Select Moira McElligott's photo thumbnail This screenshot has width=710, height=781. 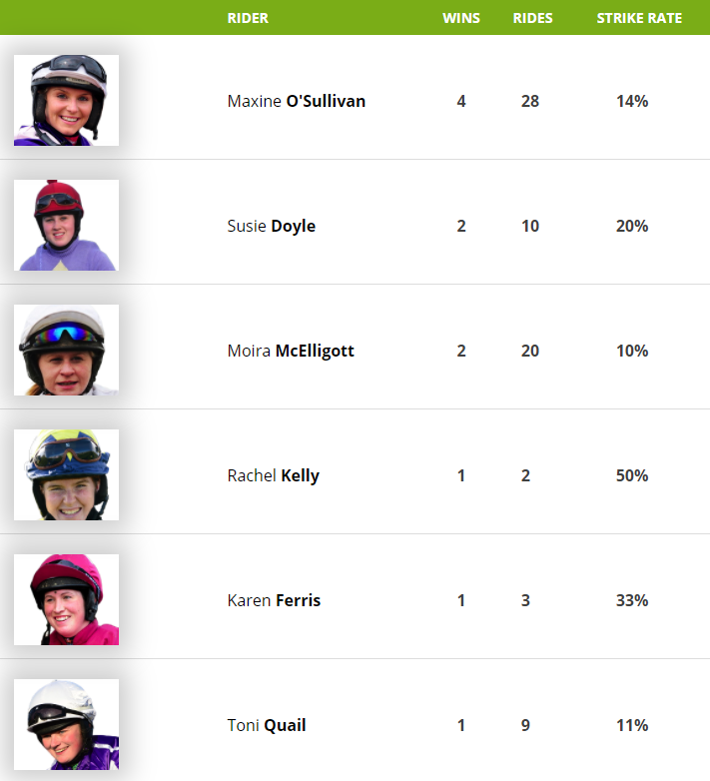point(66,351)
